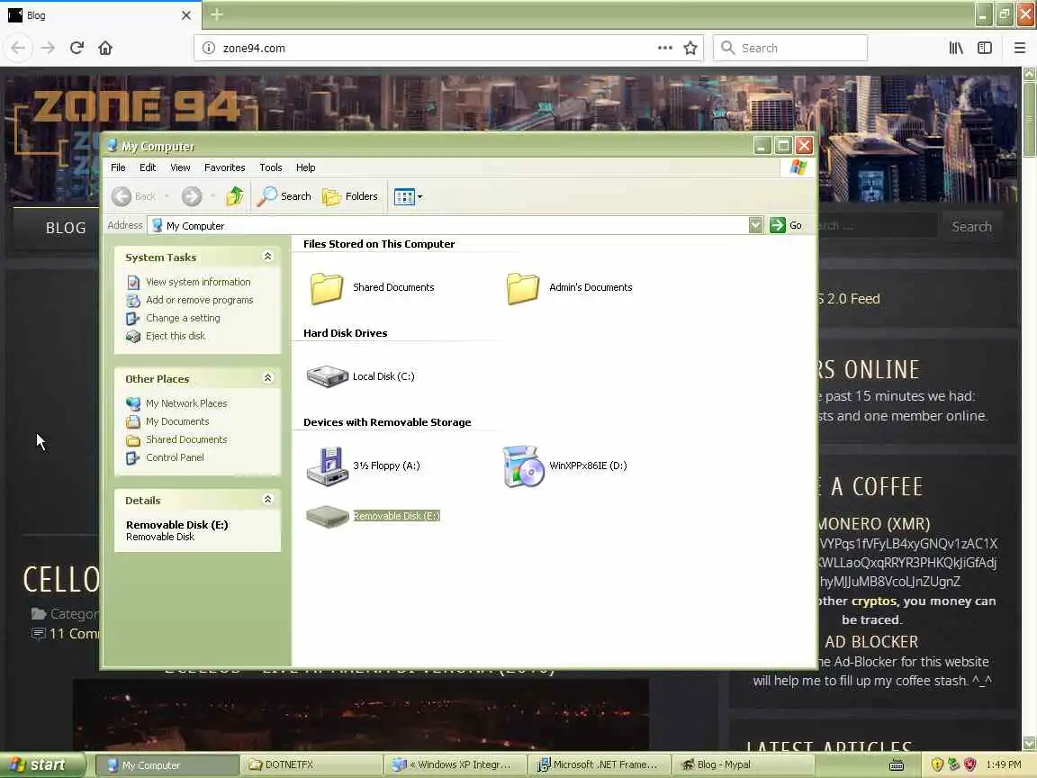Image resolution: width=1037 pixels, height=778 pixels.
Task: Open the Windows start menu
Action: pyautogui.click(x=43, y=764)
